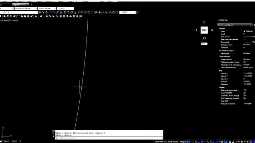Open Dimension Style manager icon beside ISO-25

(138, 12)
